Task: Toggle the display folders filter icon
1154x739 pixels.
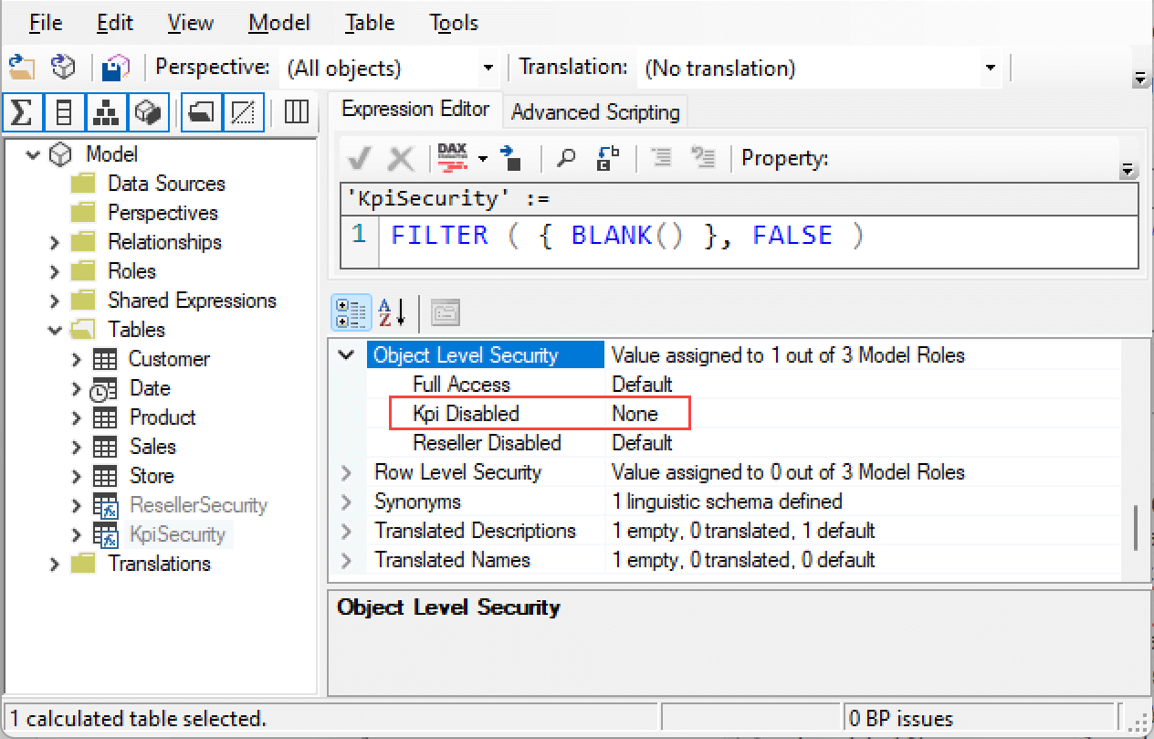Action: pos(201,111)
